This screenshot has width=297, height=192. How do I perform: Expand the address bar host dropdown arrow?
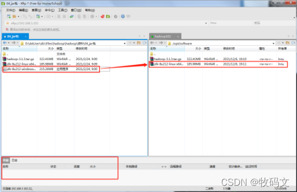206,23
